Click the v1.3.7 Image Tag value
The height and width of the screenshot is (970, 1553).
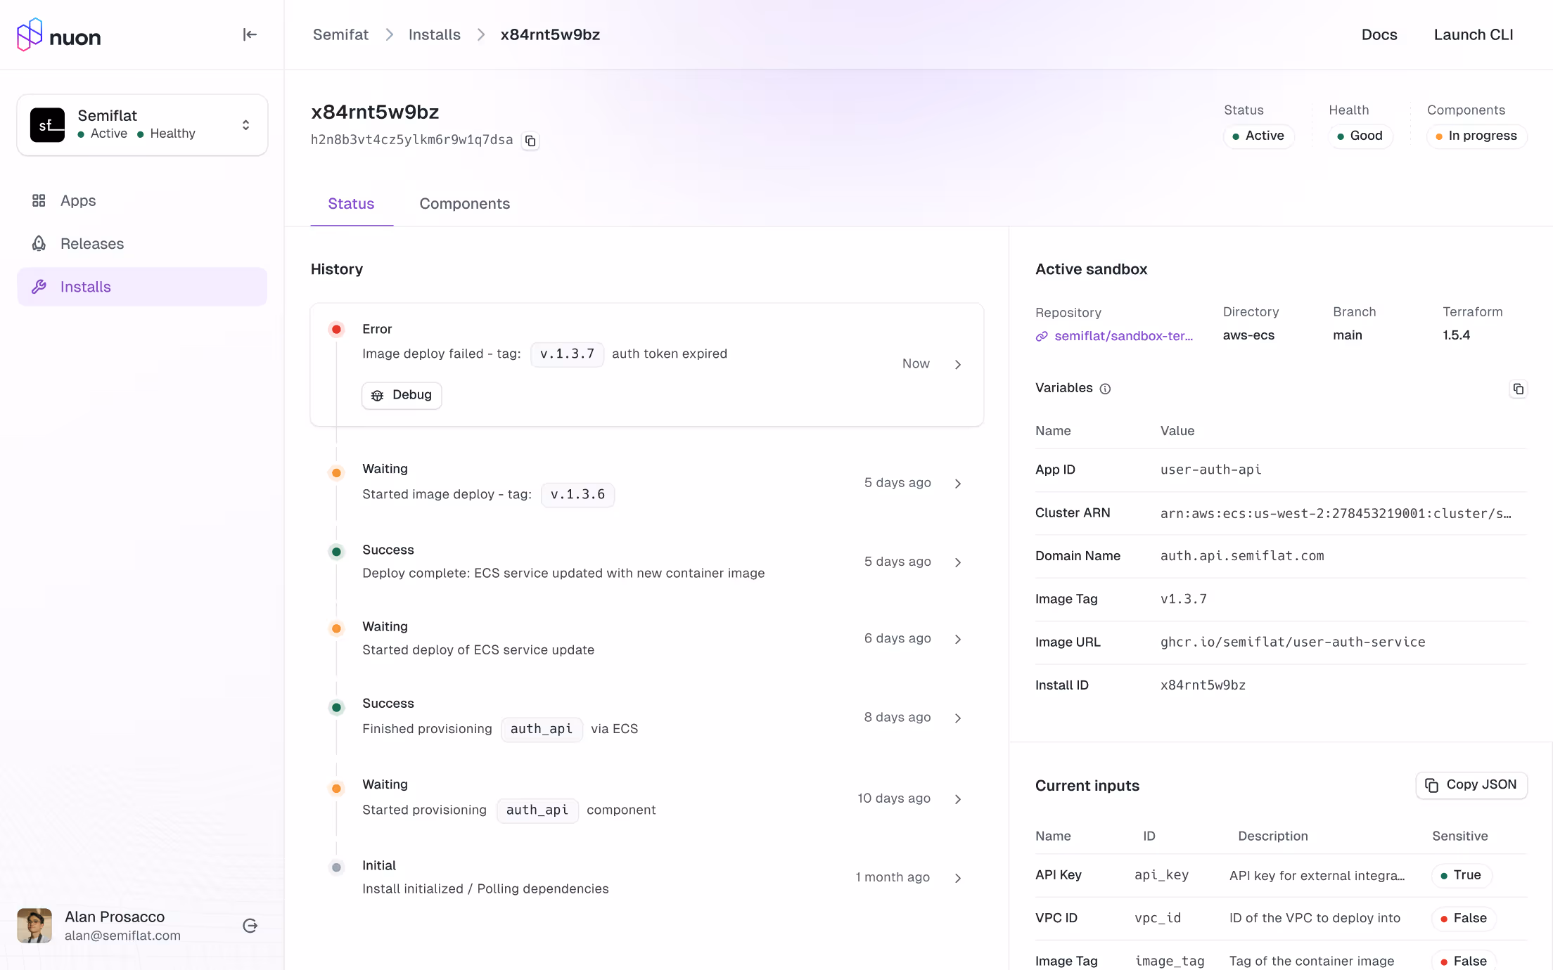(1184, 599)
